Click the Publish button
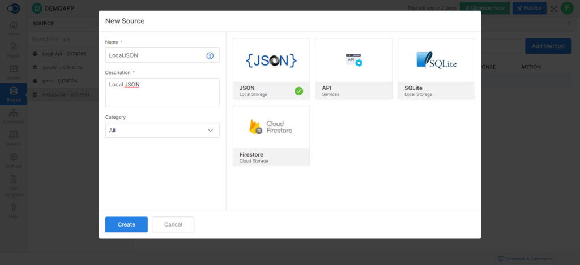Screen dimensions: 580x265 530,8
